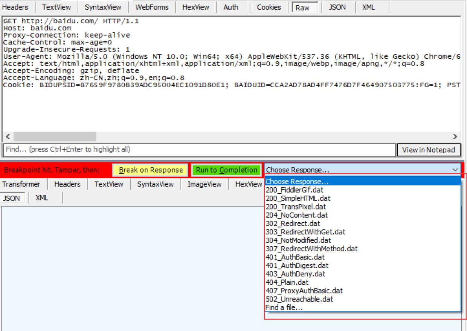Viewport: 467px width, 331px height.
Task: Select highlighted Choose Response… list entry
Action: click(363, 182)
